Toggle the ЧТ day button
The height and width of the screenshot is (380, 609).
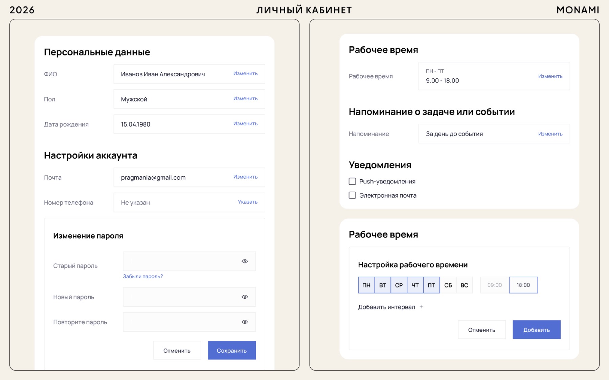point(415,285)
